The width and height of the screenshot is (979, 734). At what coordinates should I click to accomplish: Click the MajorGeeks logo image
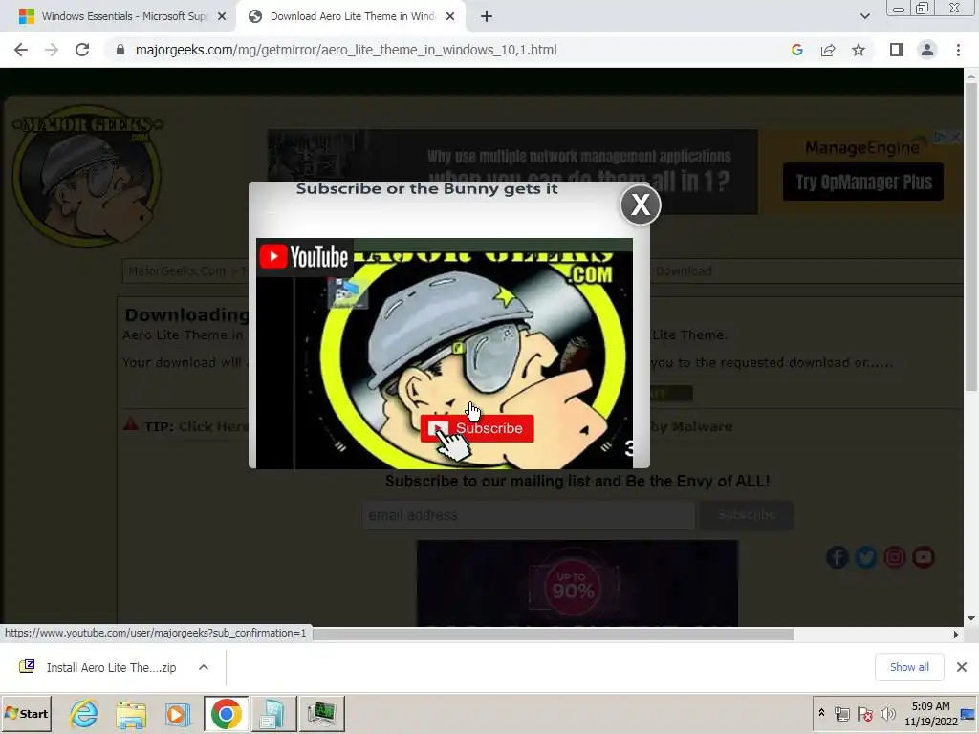click(x=87, y=176)
